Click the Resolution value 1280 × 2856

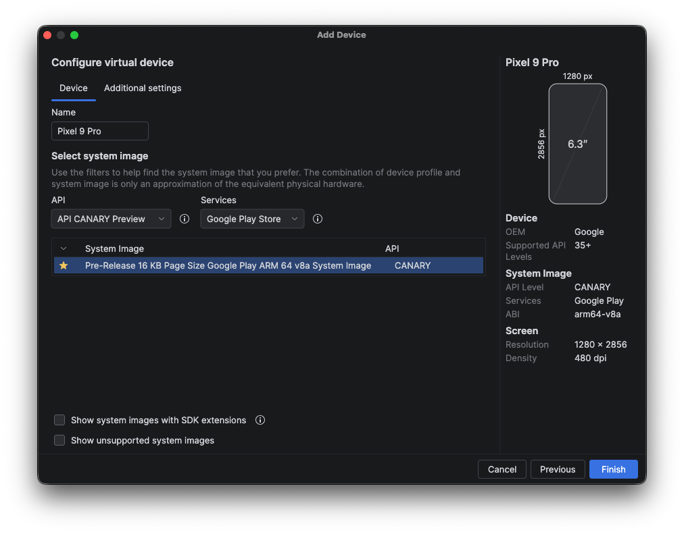coord(600,344)
